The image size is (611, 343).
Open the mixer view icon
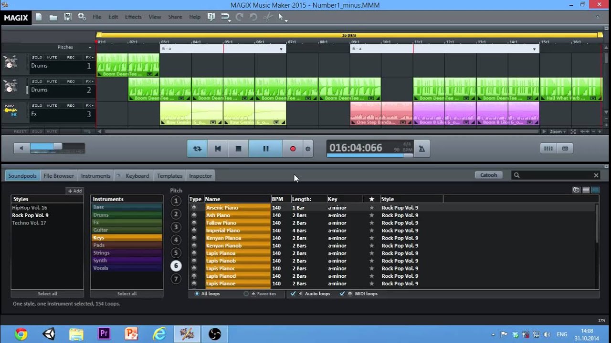(548, 149)
